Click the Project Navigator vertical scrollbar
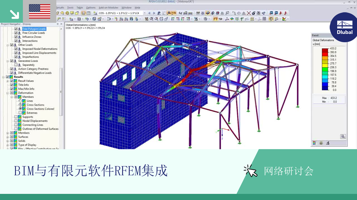The height and width of the screenshot is (200, 357). click(61, 92)
